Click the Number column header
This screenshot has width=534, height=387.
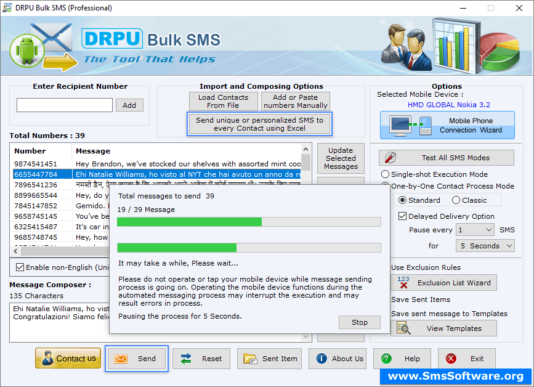tap(41, 151)
